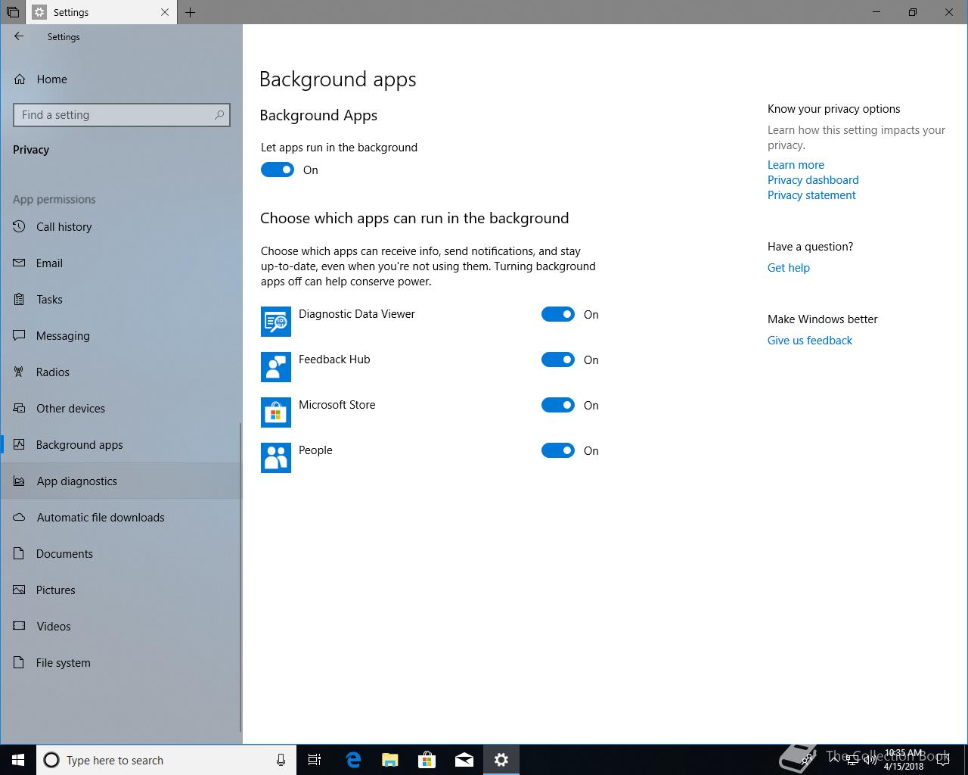Go to Call history settings
This screenshot has height=775, width=968.
[121, 226]
